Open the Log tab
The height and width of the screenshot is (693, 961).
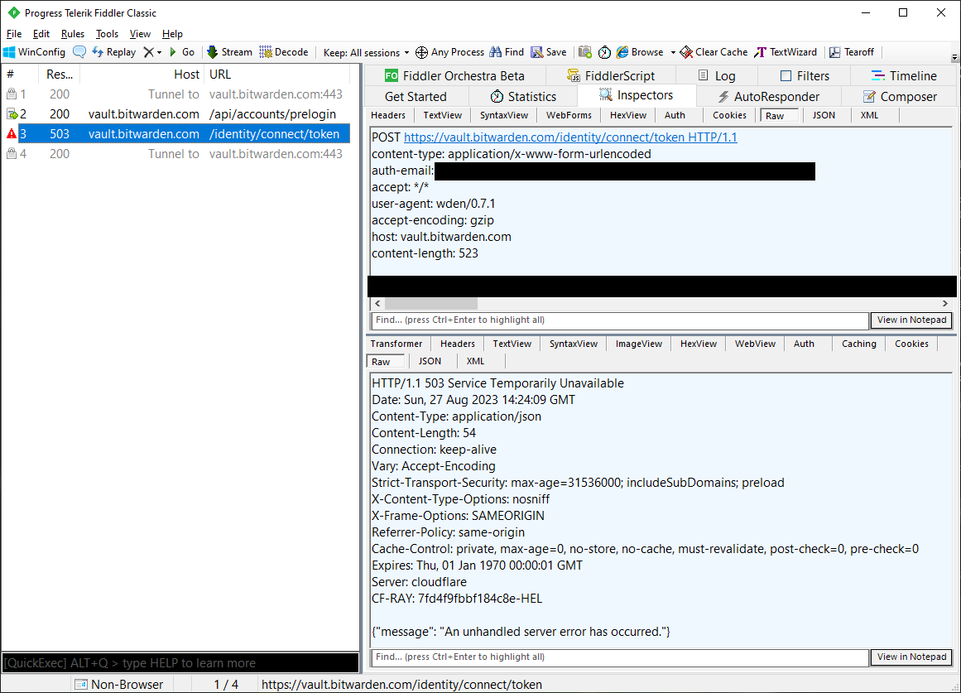click(717, 76)
